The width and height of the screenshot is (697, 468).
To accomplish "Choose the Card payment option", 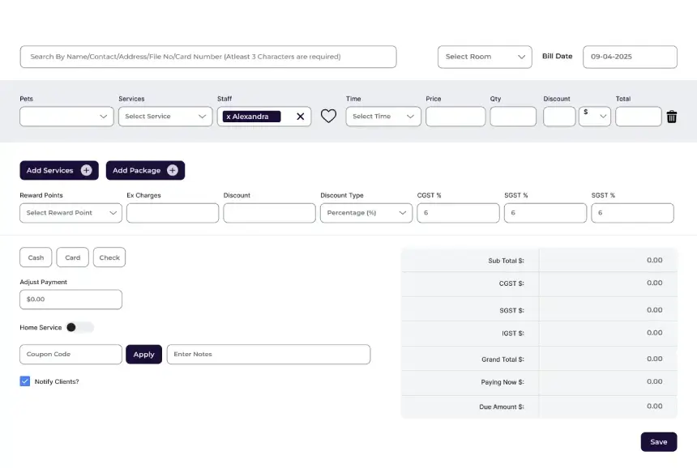I will (73, 257).
